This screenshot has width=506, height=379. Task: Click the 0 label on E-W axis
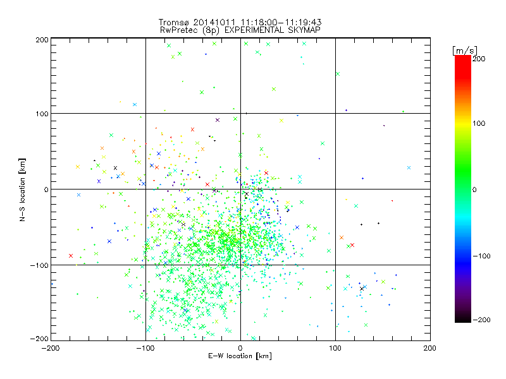point(240,348)
